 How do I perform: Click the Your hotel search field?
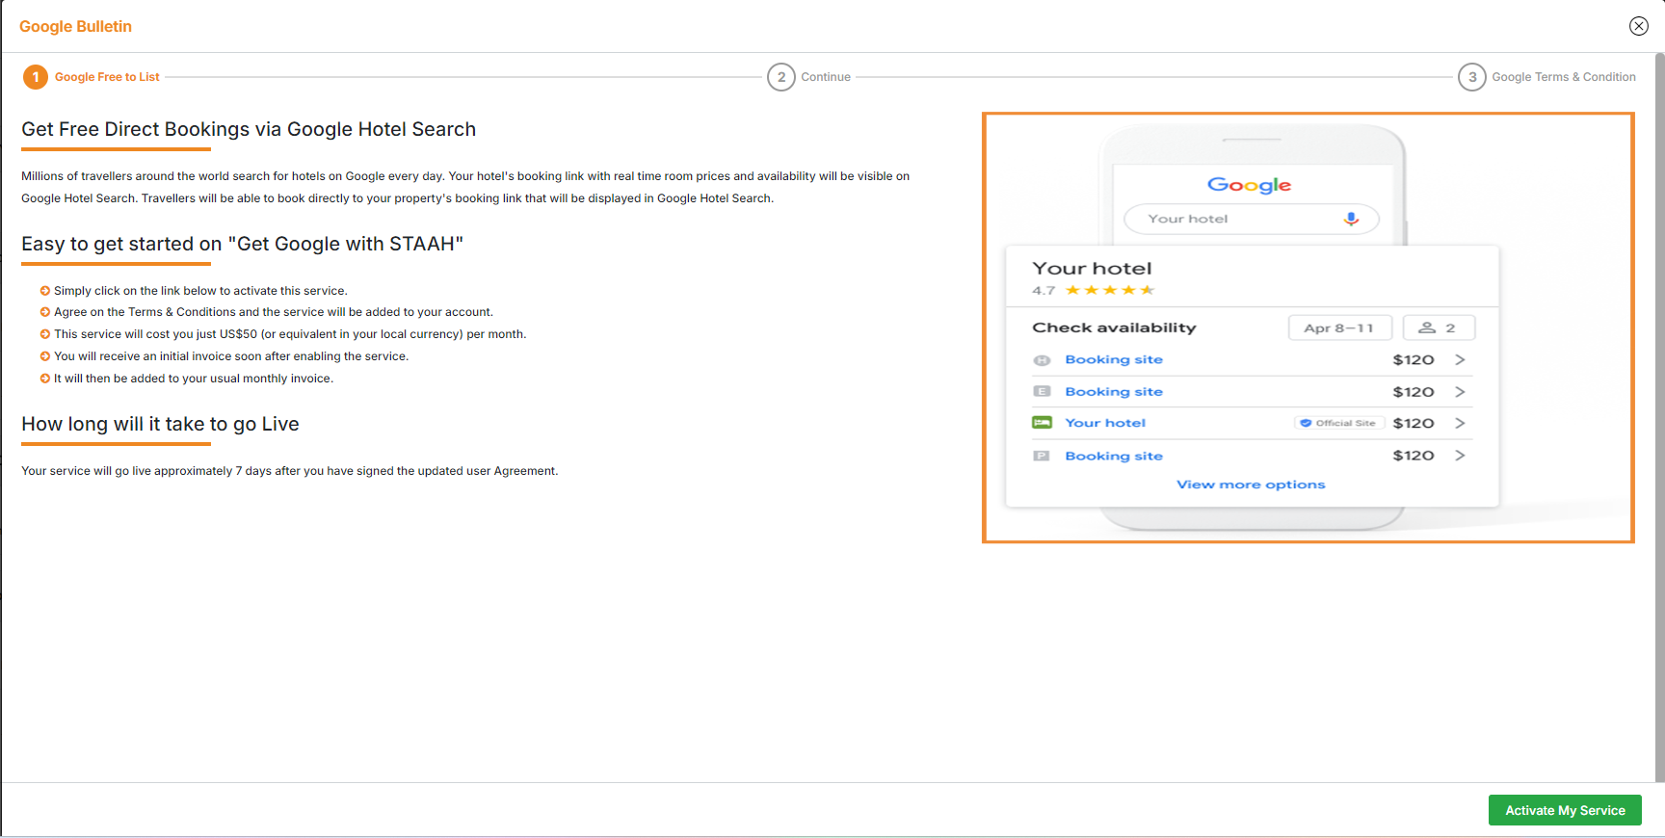[x=1233, y=219]
